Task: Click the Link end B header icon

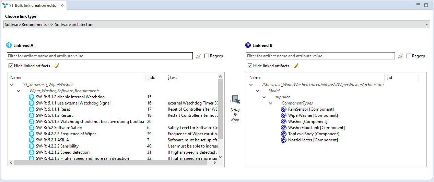Action: click(248, 45)
